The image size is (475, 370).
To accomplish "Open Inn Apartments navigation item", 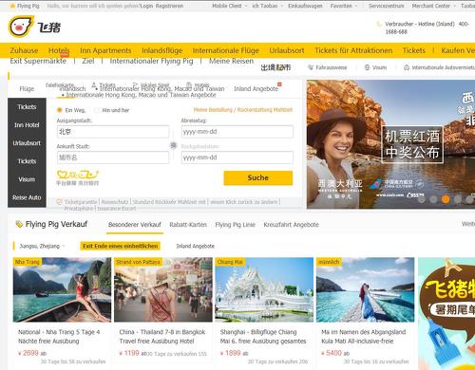I will (105, 50).
